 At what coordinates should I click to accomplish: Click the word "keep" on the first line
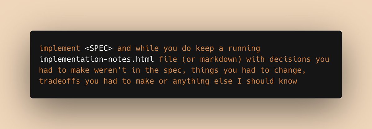tap(205, 49)
